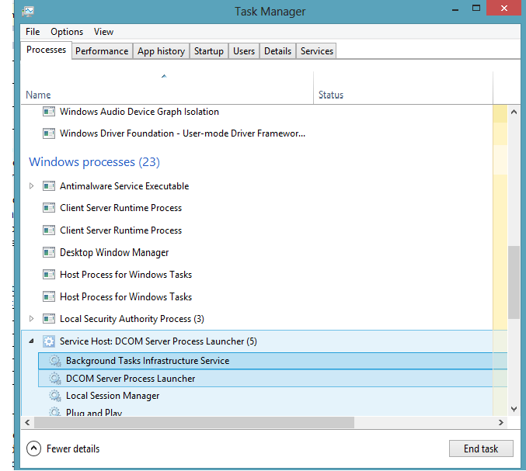Screen dimensions: 526x471
Task: Click the Background Tasks Infrastructure Service gear icon
Action: tap(55, 361)
